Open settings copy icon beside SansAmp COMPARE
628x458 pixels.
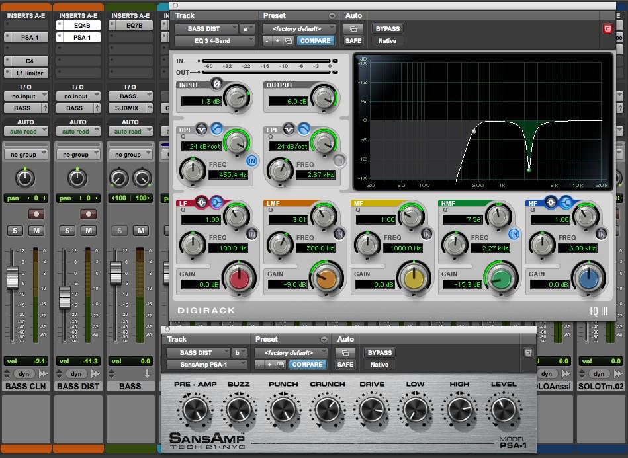[x=281, y=365]
